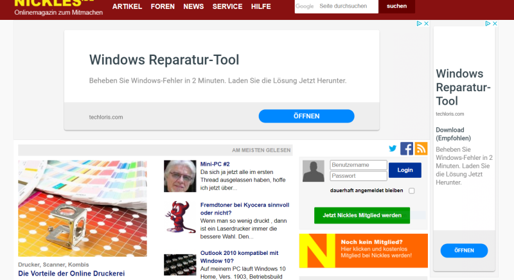514x280 pixels.
Task: Open the HILFE menu
Action: (261, 6)
